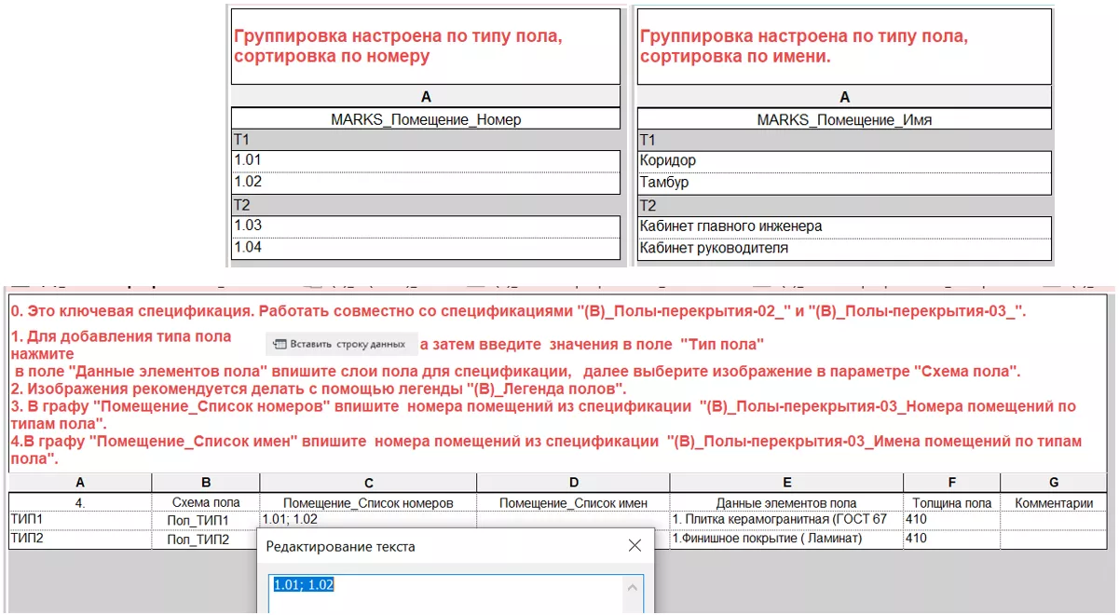Image resolution: width=1119 pixels, height=615 pixels.
Task: Select the 'Плитка керамогранитная' data cell
Action: 785,519
